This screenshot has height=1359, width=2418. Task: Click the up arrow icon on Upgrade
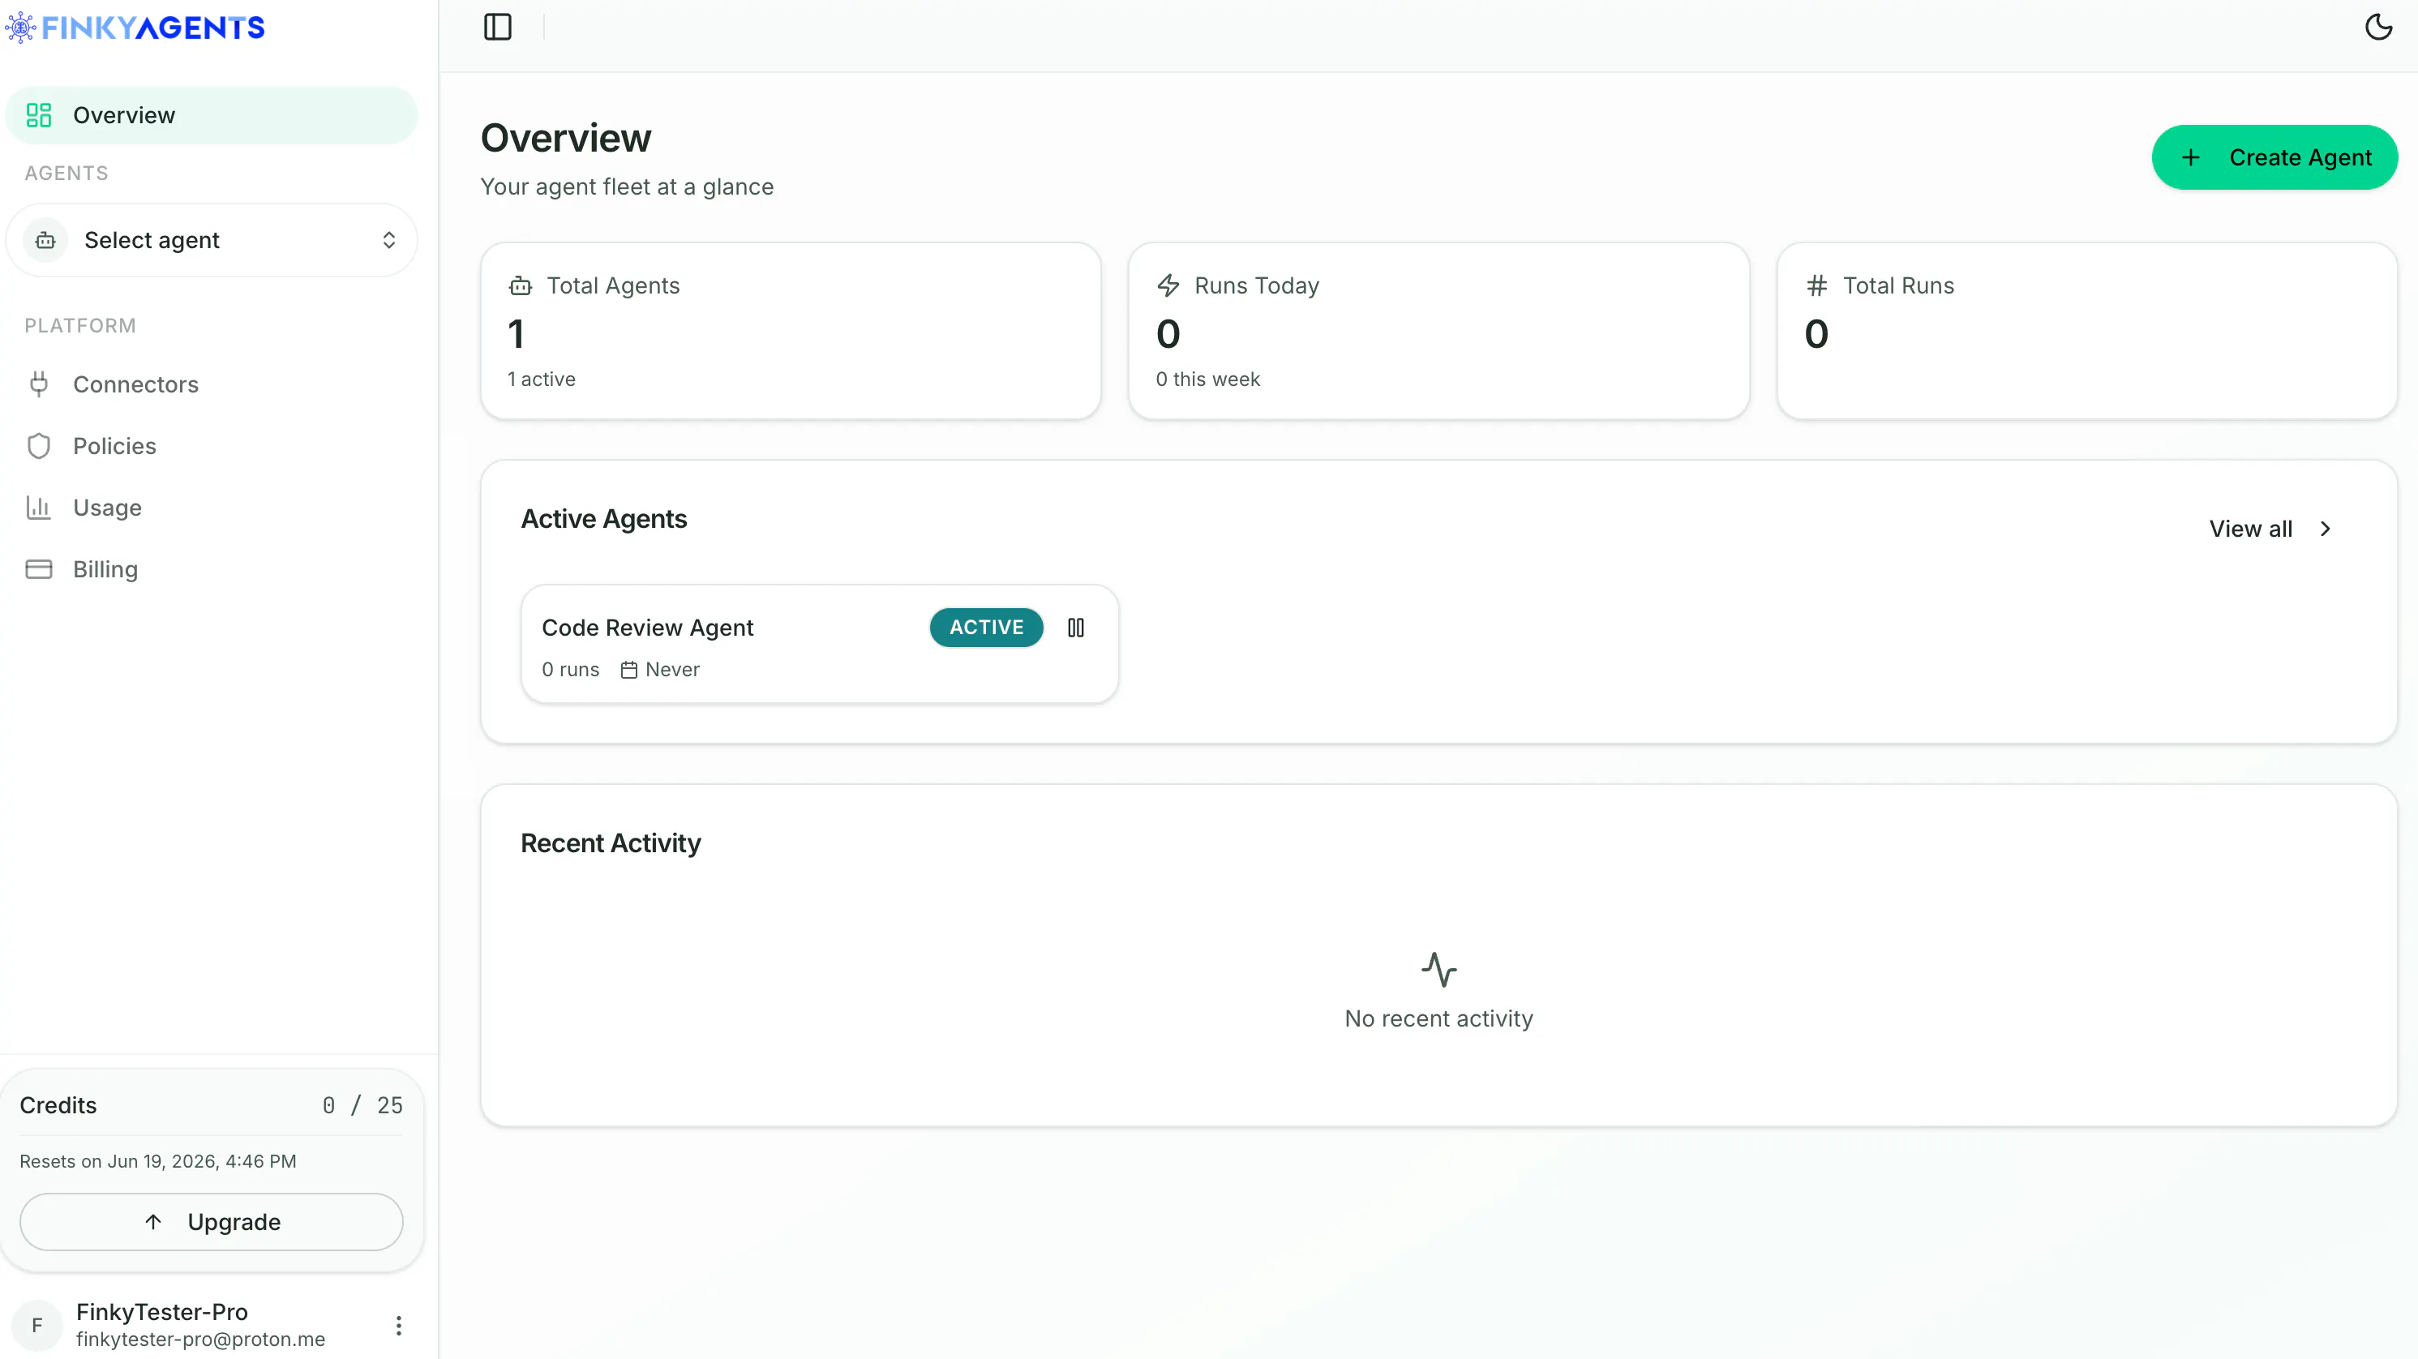click(153, 1222)
